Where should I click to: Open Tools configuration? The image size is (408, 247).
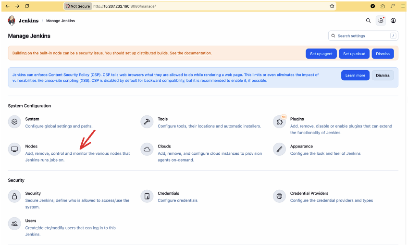162,119
